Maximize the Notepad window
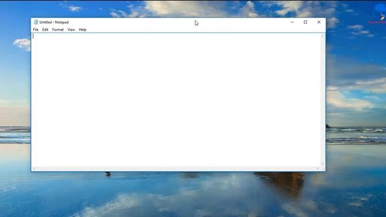 (x=306, y=22)
